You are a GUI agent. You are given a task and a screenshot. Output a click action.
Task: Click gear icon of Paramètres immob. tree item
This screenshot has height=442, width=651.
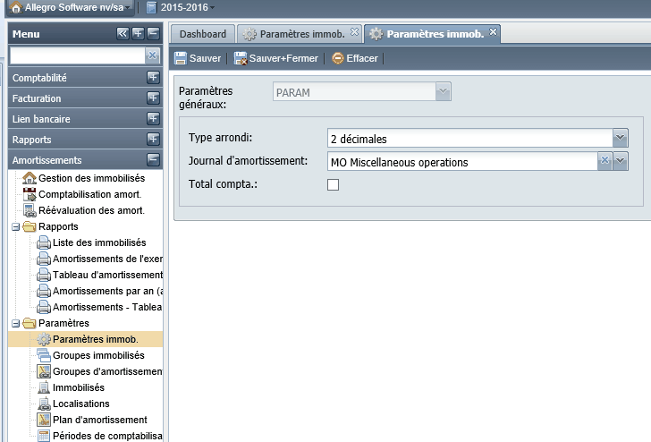tap(44, 339)
